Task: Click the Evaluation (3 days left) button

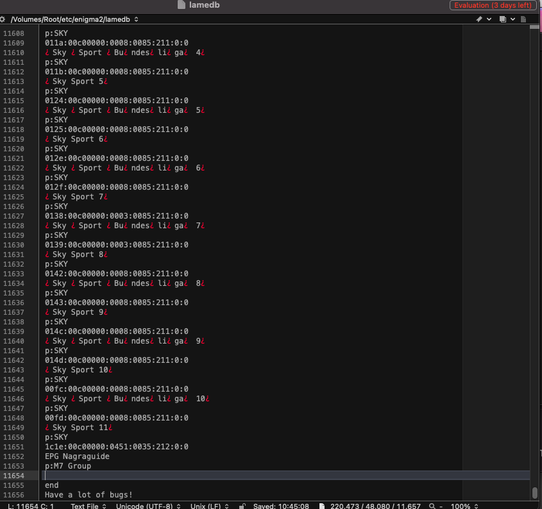Action: tap(493, 5)
